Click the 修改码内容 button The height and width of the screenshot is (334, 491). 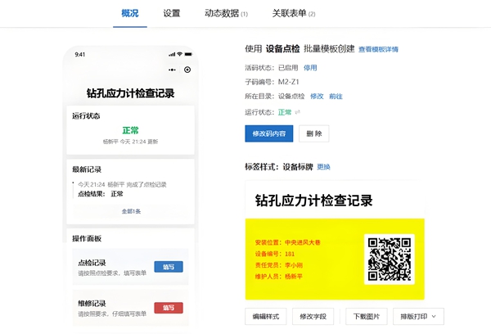268,133
